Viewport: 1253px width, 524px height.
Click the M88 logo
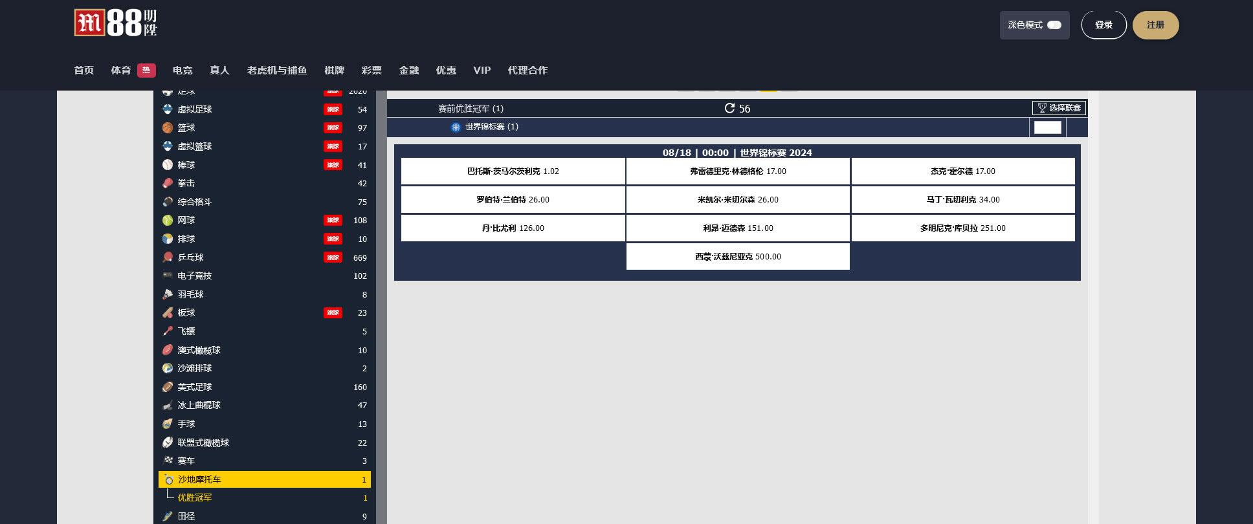tap(116, 24)
